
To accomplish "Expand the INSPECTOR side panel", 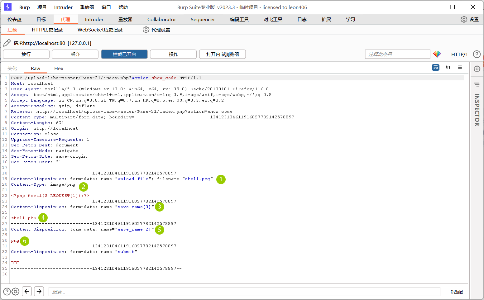I will 477,110.
